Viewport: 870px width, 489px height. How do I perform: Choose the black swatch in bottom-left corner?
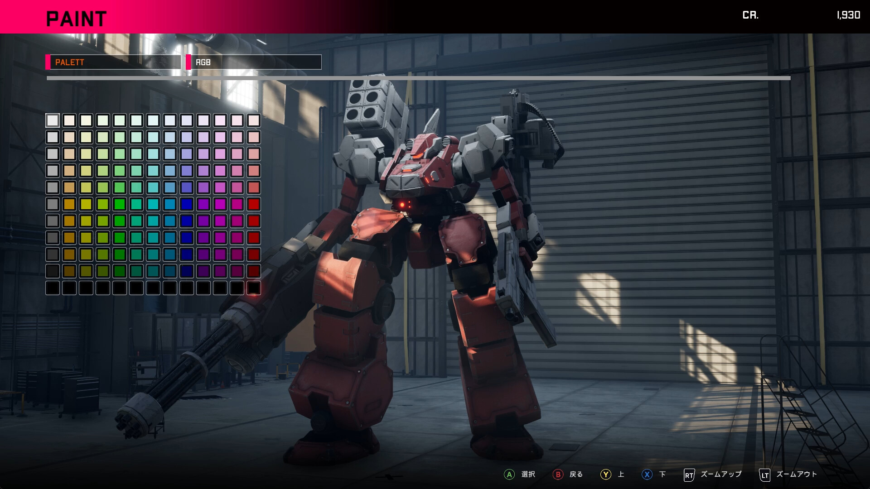53,288
